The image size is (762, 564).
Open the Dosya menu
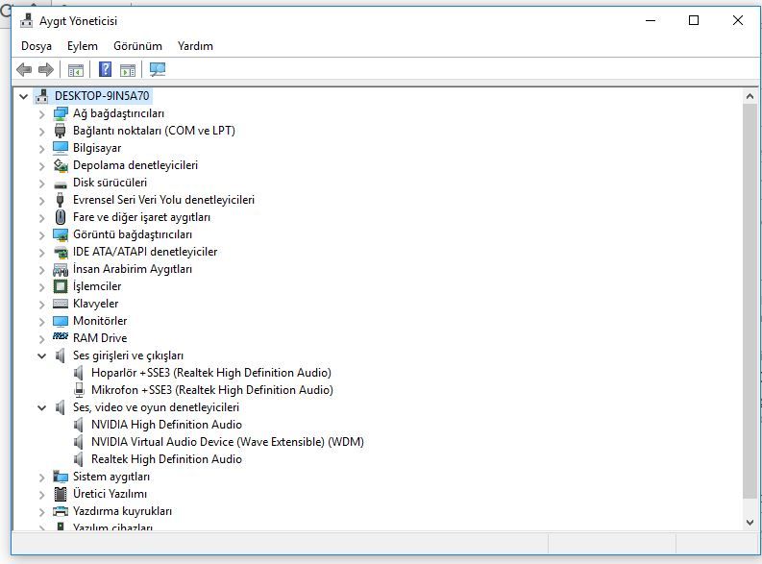coord(37,46)
